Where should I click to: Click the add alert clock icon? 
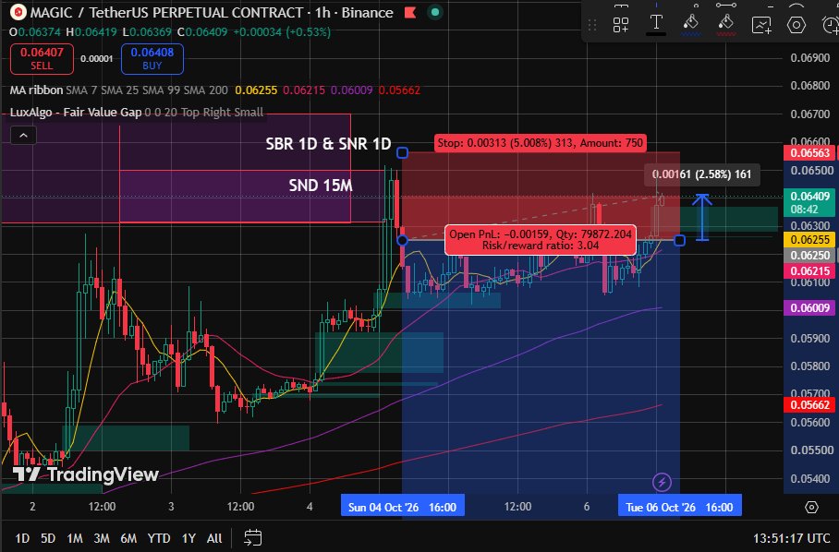pyautogui.click(x=830, y=25)
